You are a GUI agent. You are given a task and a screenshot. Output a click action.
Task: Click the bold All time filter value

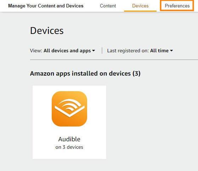coord(159,51)
